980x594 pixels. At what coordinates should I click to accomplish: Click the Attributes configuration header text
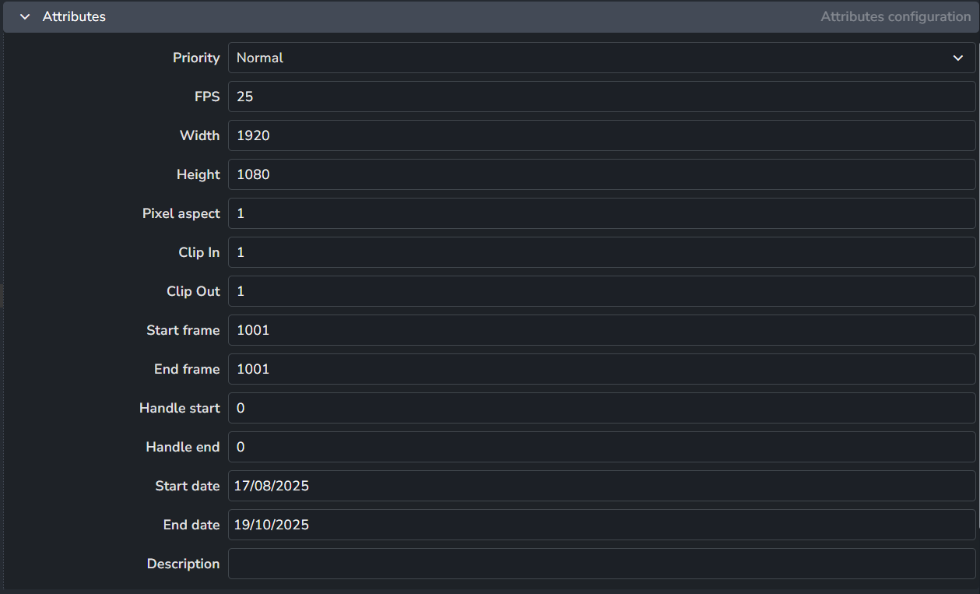pos(895,16)
